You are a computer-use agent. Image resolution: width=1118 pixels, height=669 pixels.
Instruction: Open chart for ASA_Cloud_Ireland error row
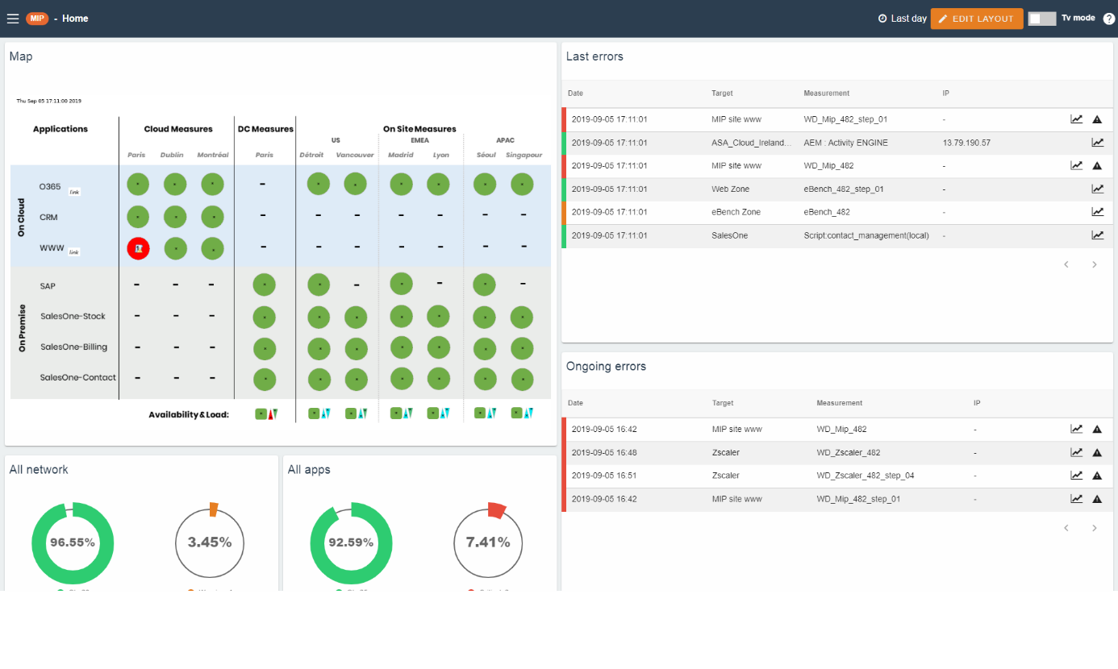pyautogui.click(x=1097, y=143)
